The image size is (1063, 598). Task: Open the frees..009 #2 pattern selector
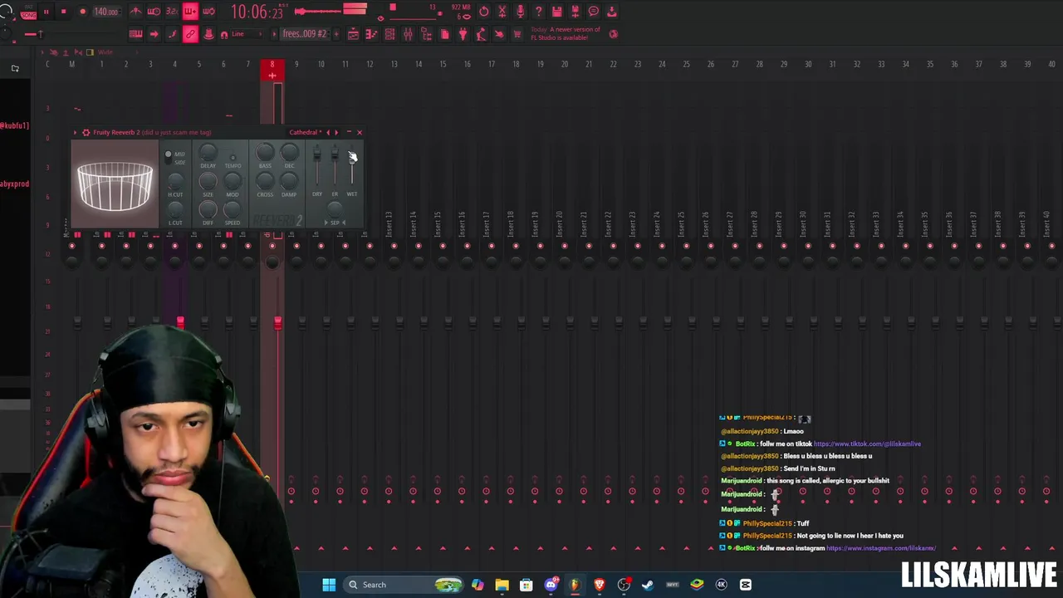305,34
